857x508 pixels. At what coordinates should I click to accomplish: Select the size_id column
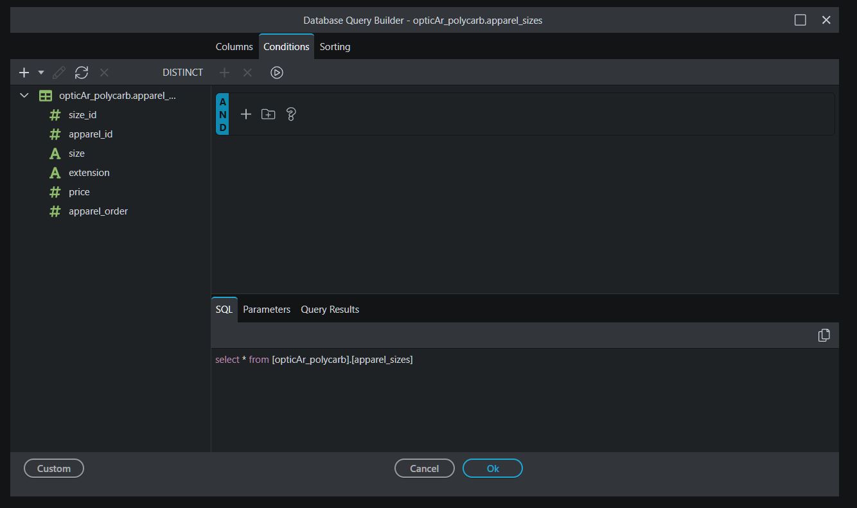coord(82,115)
